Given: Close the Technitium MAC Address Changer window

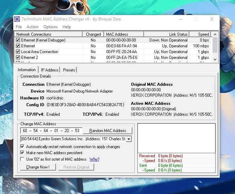Looking at the screenshot, I should pyautogui.click(x=211, y=19).
